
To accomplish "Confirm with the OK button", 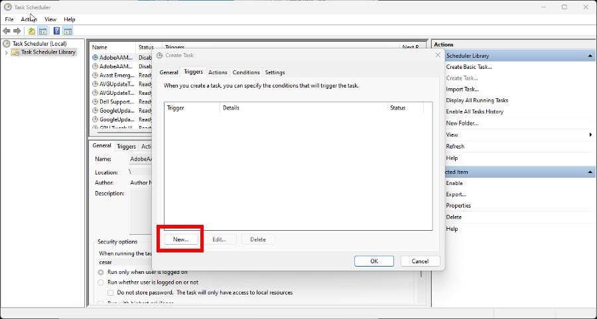I will pyautogui.click(x=374, y=261).
